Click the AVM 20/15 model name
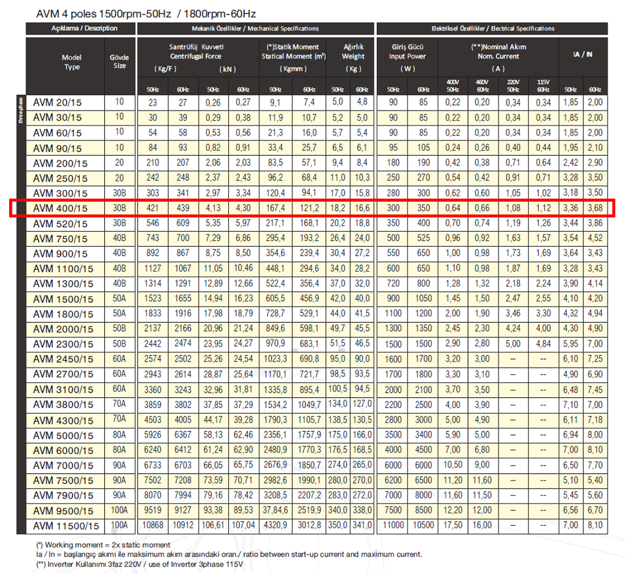This screenshot has width=625, height=573. pos(58,102)
